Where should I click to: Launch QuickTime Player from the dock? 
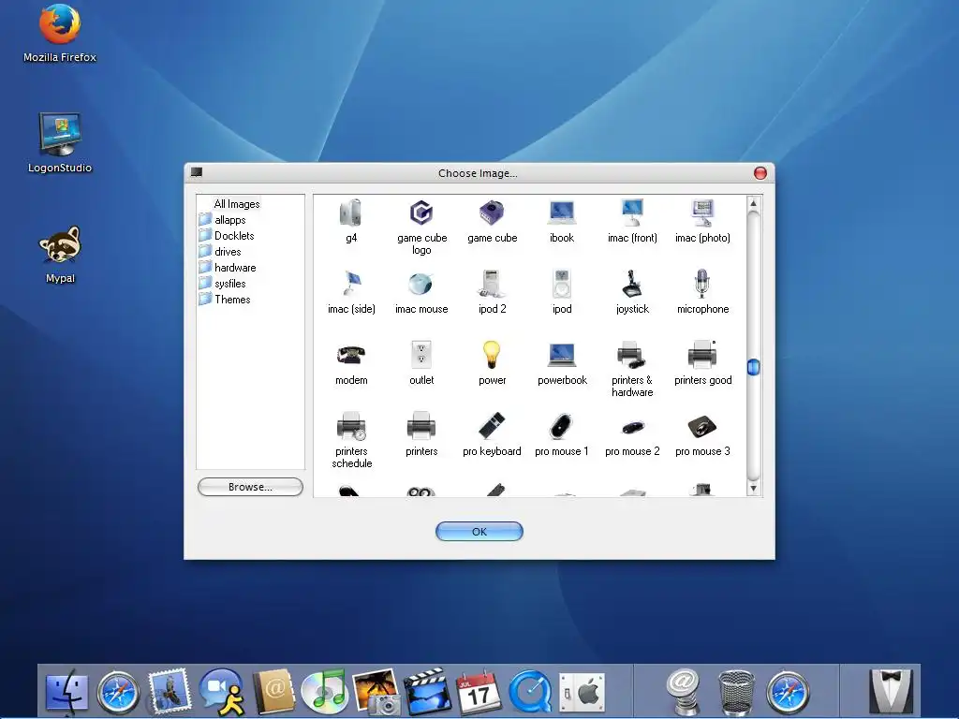[530, 693]
